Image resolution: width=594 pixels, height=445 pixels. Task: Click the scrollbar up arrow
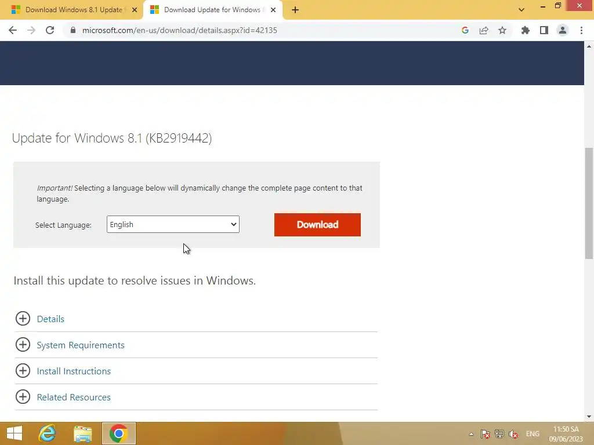coord(589,46)
